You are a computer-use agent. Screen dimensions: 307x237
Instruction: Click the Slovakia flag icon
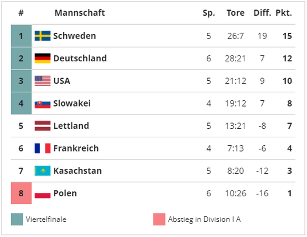tap(43, 105)
